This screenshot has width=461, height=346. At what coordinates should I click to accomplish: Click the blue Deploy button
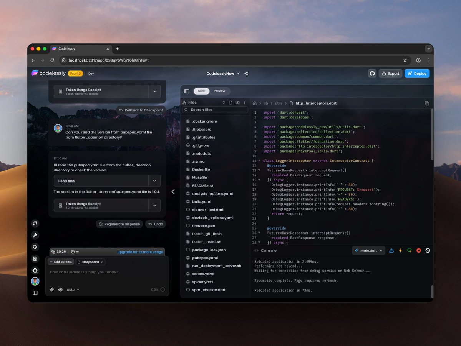point(417,73)
